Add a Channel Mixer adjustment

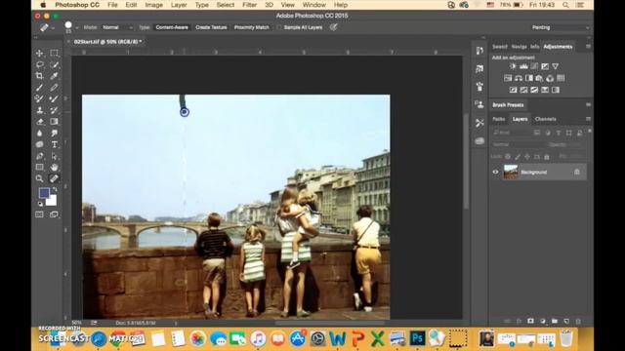pos(550,78)
